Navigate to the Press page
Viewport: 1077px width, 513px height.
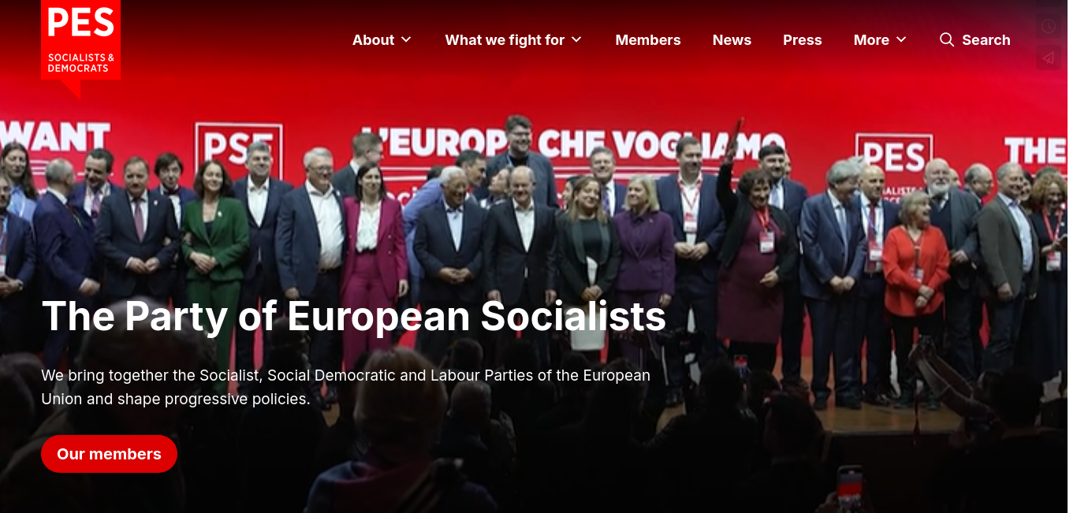point(803,40)
